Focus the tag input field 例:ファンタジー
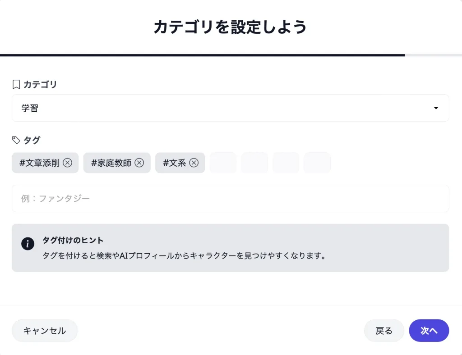462x355 pixels. coord(231,199)
